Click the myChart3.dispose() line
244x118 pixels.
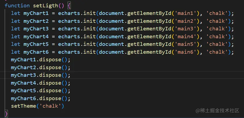(41, 75)
